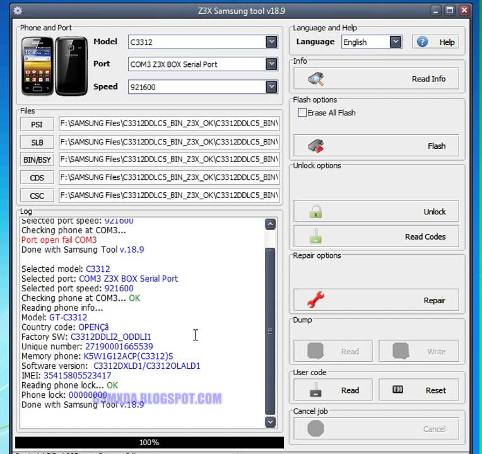Image resolution: width=482 pixels, height=454 pixels.
Task: Click the open padlock Unlock icon
Action: point(315,211)
